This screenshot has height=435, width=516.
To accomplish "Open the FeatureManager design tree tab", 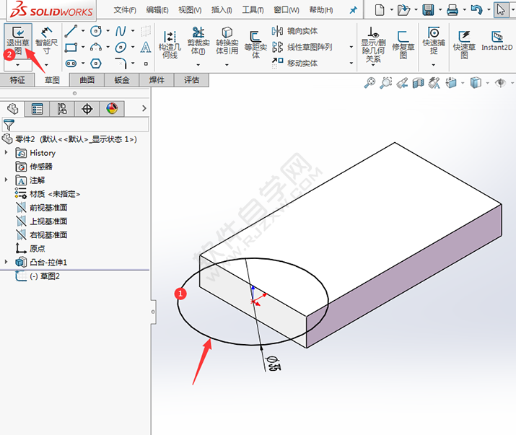I will (13, 109).
